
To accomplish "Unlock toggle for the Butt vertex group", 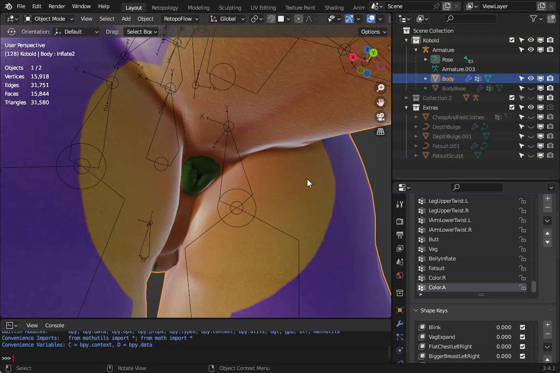I will pyautogui.click(x=522, y=239).
